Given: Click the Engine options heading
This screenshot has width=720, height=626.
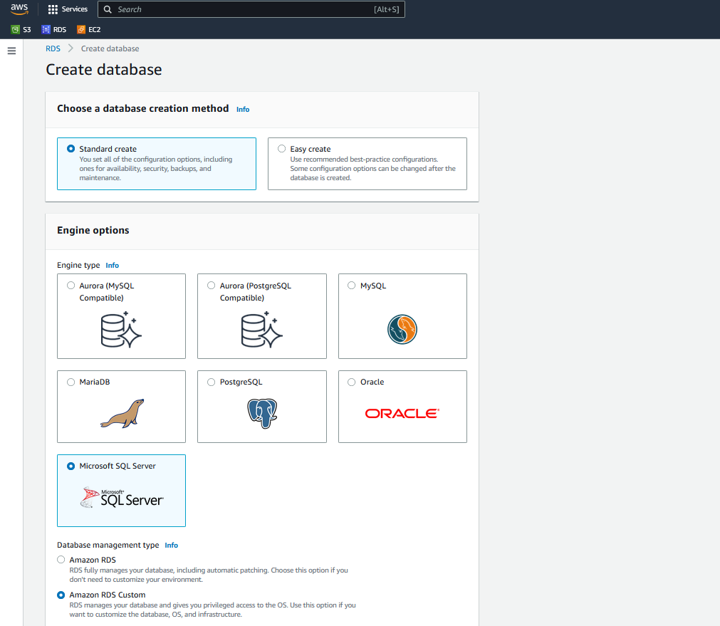Looking at the screenshot, I should [93, 230].
